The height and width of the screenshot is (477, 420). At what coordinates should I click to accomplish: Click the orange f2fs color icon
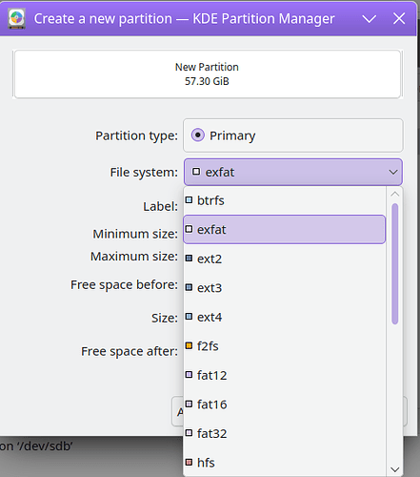coord(189,345)
